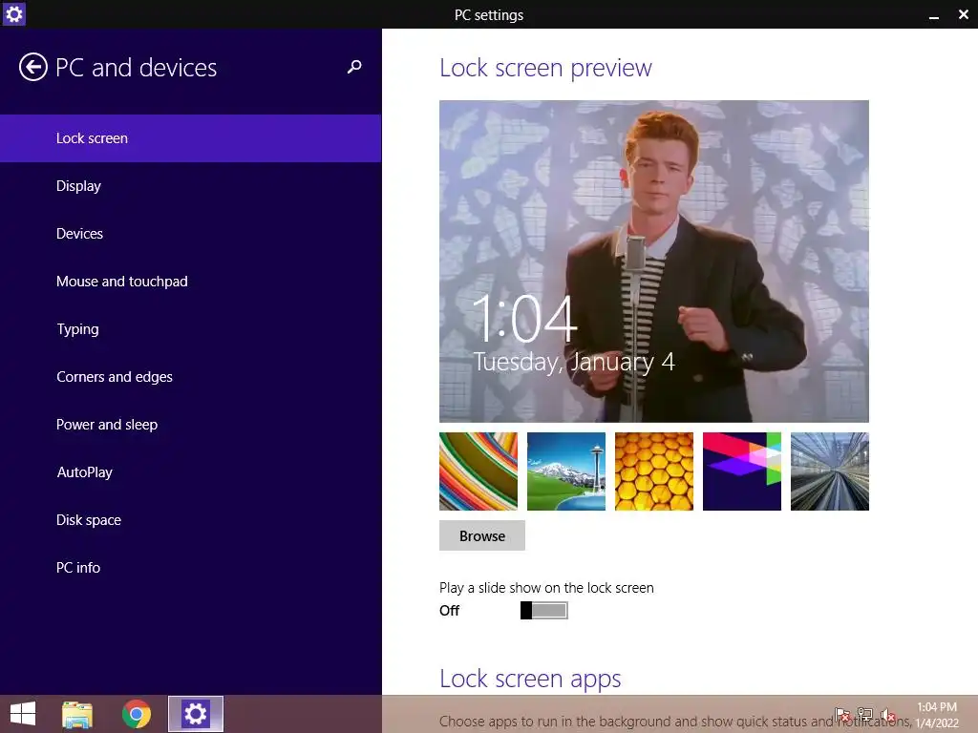978x733 pixels.
Task: Choose the colorful curved stripes thumbnail
Action: pyautogui.click(x=478, y=471)
